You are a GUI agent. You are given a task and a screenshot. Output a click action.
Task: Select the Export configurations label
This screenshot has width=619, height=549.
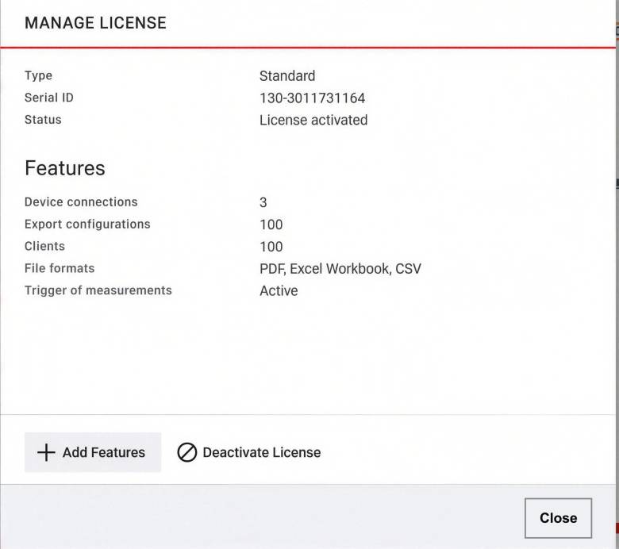(x=87, y=225)
